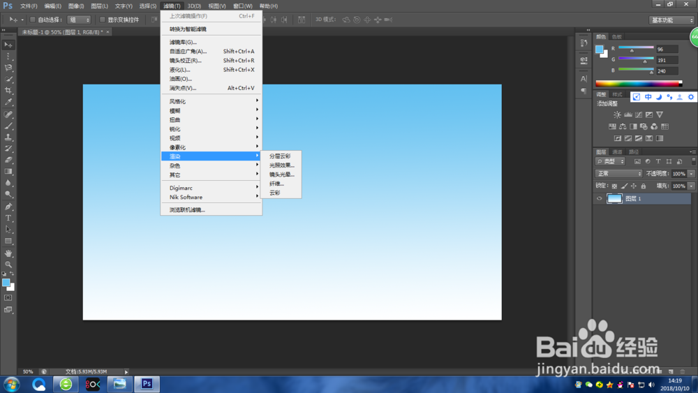Viewport: 698px width, 393px height.
Task: Toggle lock all padlock icon
Action: [644, 186]
